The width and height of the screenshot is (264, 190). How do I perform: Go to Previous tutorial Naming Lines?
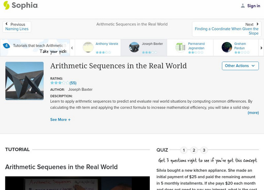click(17, 27)
